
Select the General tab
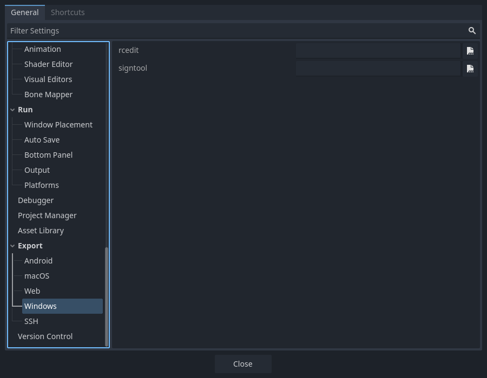25,12
